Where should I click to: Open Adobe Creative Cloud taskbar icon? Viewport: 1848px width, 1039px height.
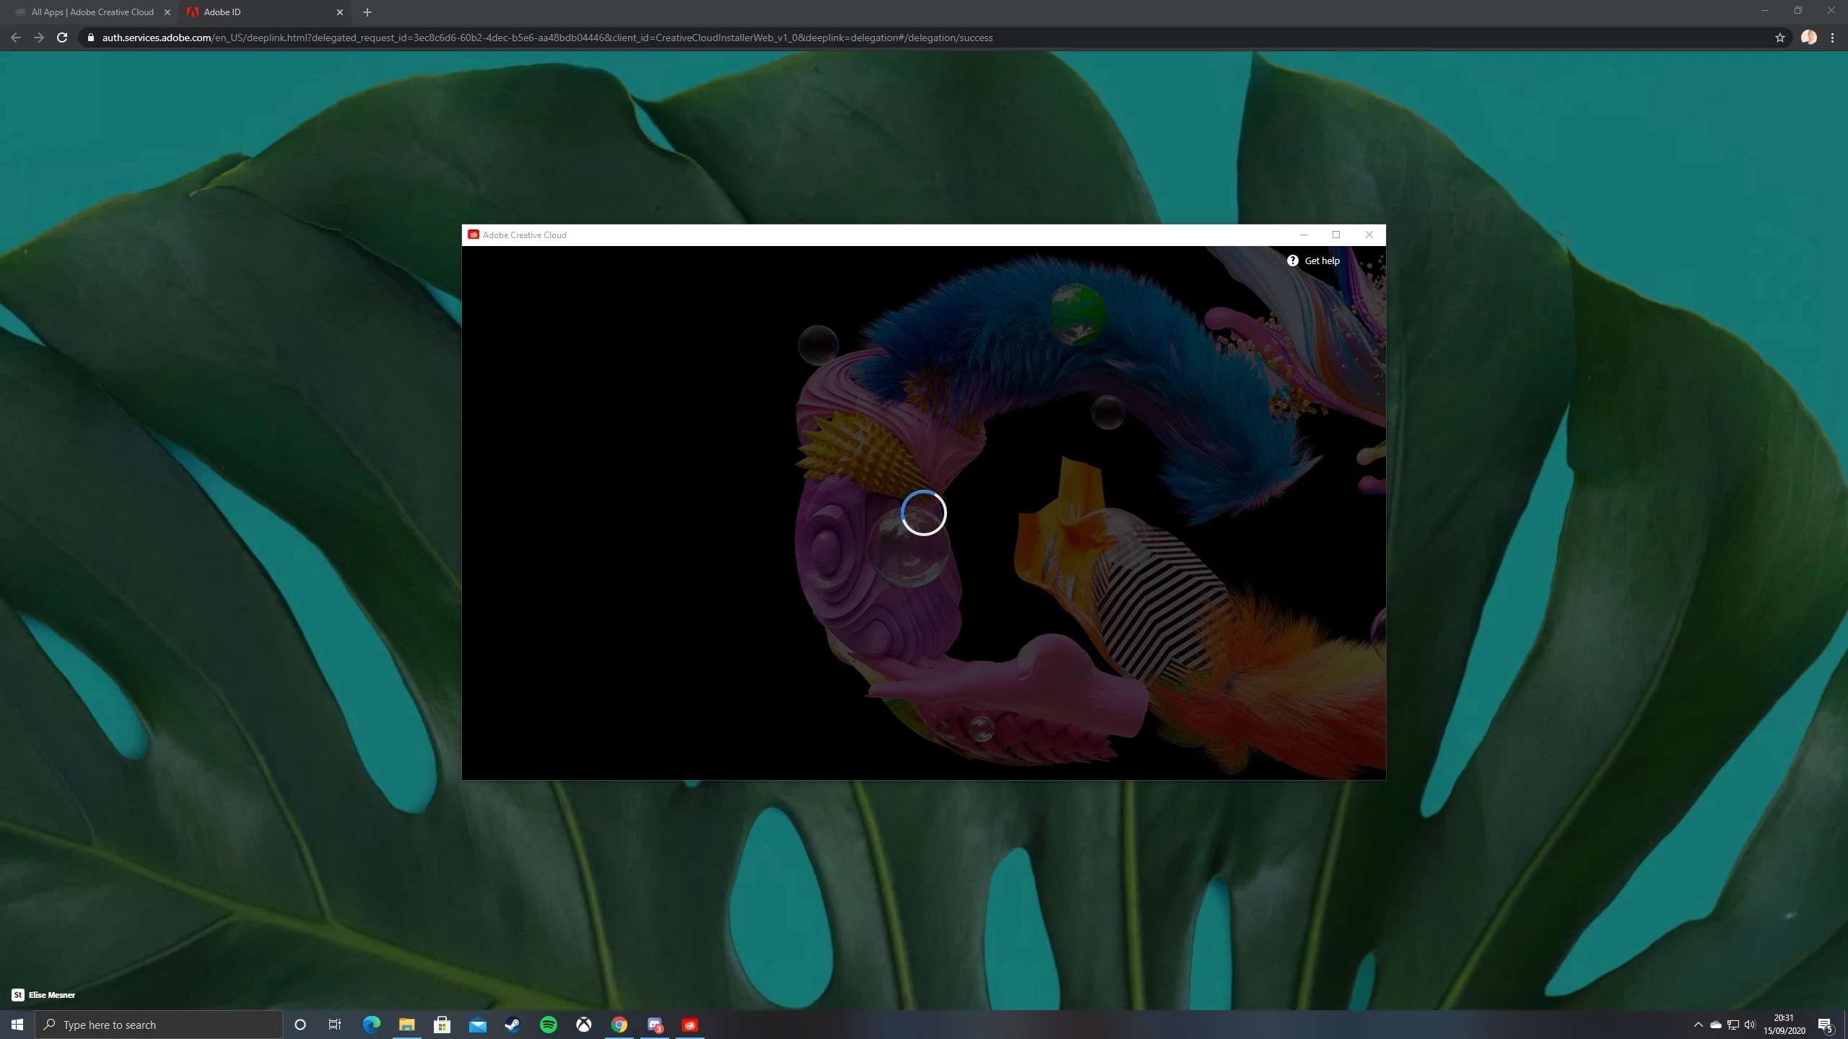(689, 1025)
